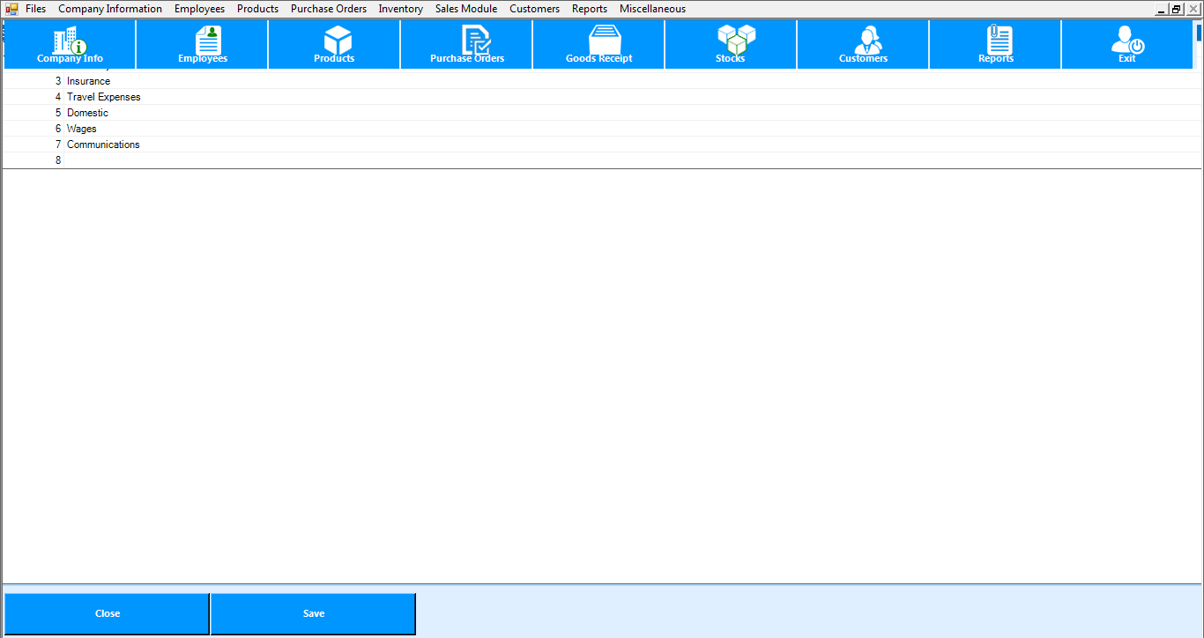
Task: Open the Reports clipboard icon
Action: 996,44
